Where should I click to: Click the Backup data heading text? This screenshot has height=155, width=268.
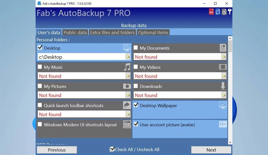pos(134,25)
